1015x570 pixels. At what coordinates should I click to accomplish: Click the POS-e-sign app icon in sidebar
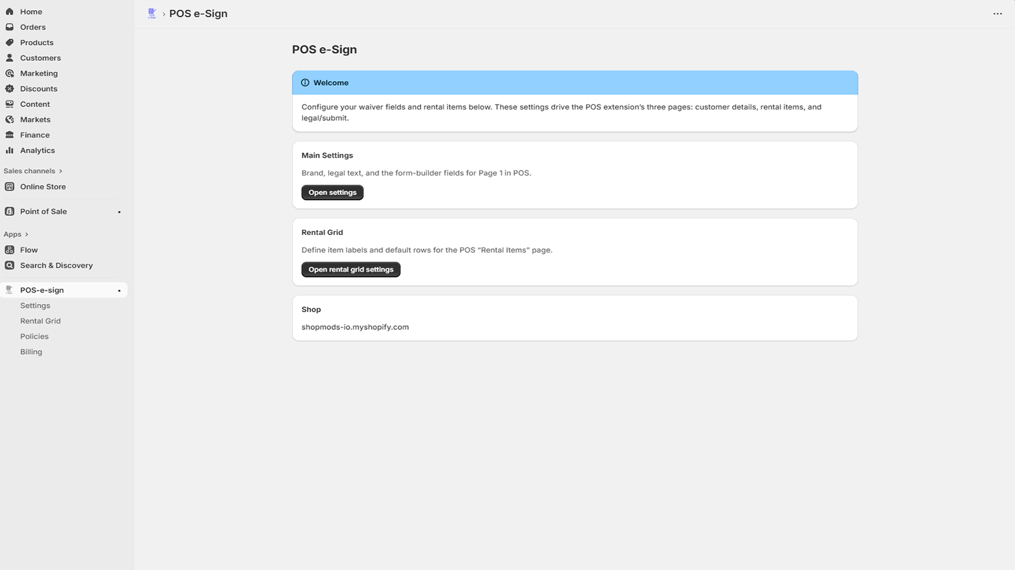click(x=10, y=290)
